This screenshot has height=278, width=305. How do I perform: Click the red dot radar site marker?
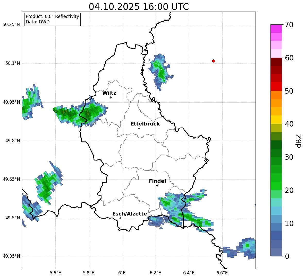(214, 61)
